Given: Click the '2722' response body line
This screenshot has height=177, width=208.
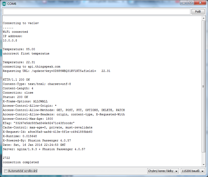Looking at the screenshot, I should [x=6, y=158].
